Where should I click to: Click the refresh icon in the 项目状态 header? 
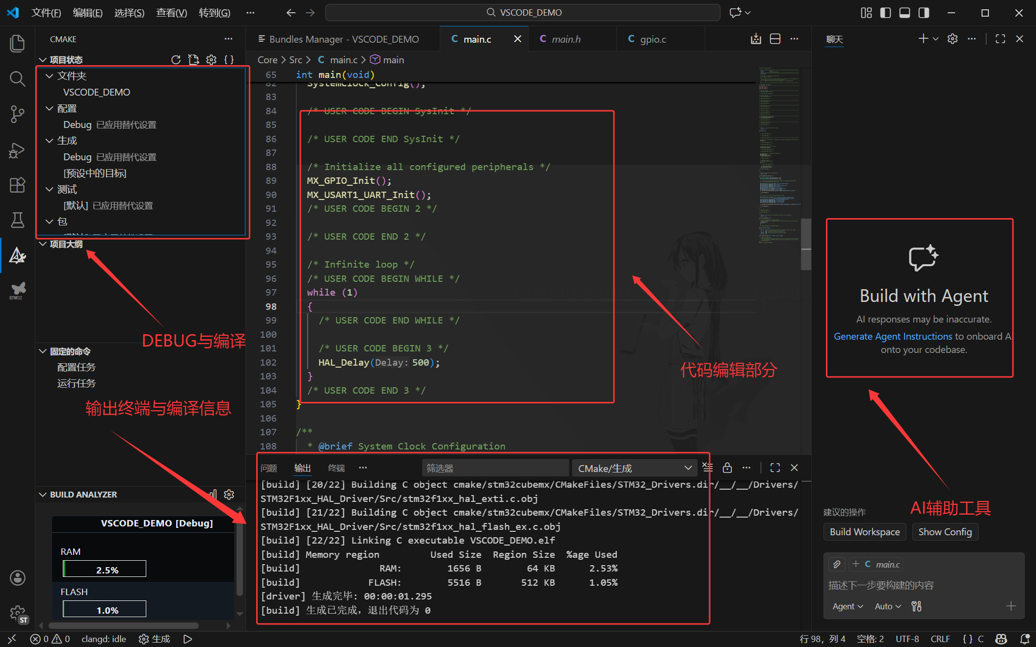176,60
